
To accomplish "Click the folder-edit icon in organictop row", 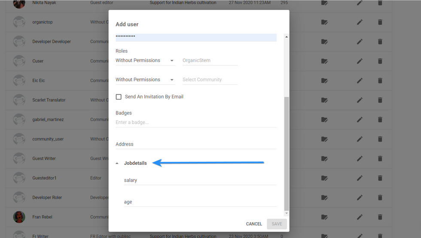I will click(324, 22).
